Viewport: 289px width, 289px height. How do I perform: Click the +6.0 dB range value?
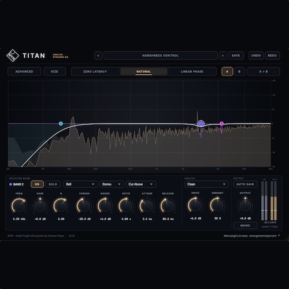coord(105,219)
